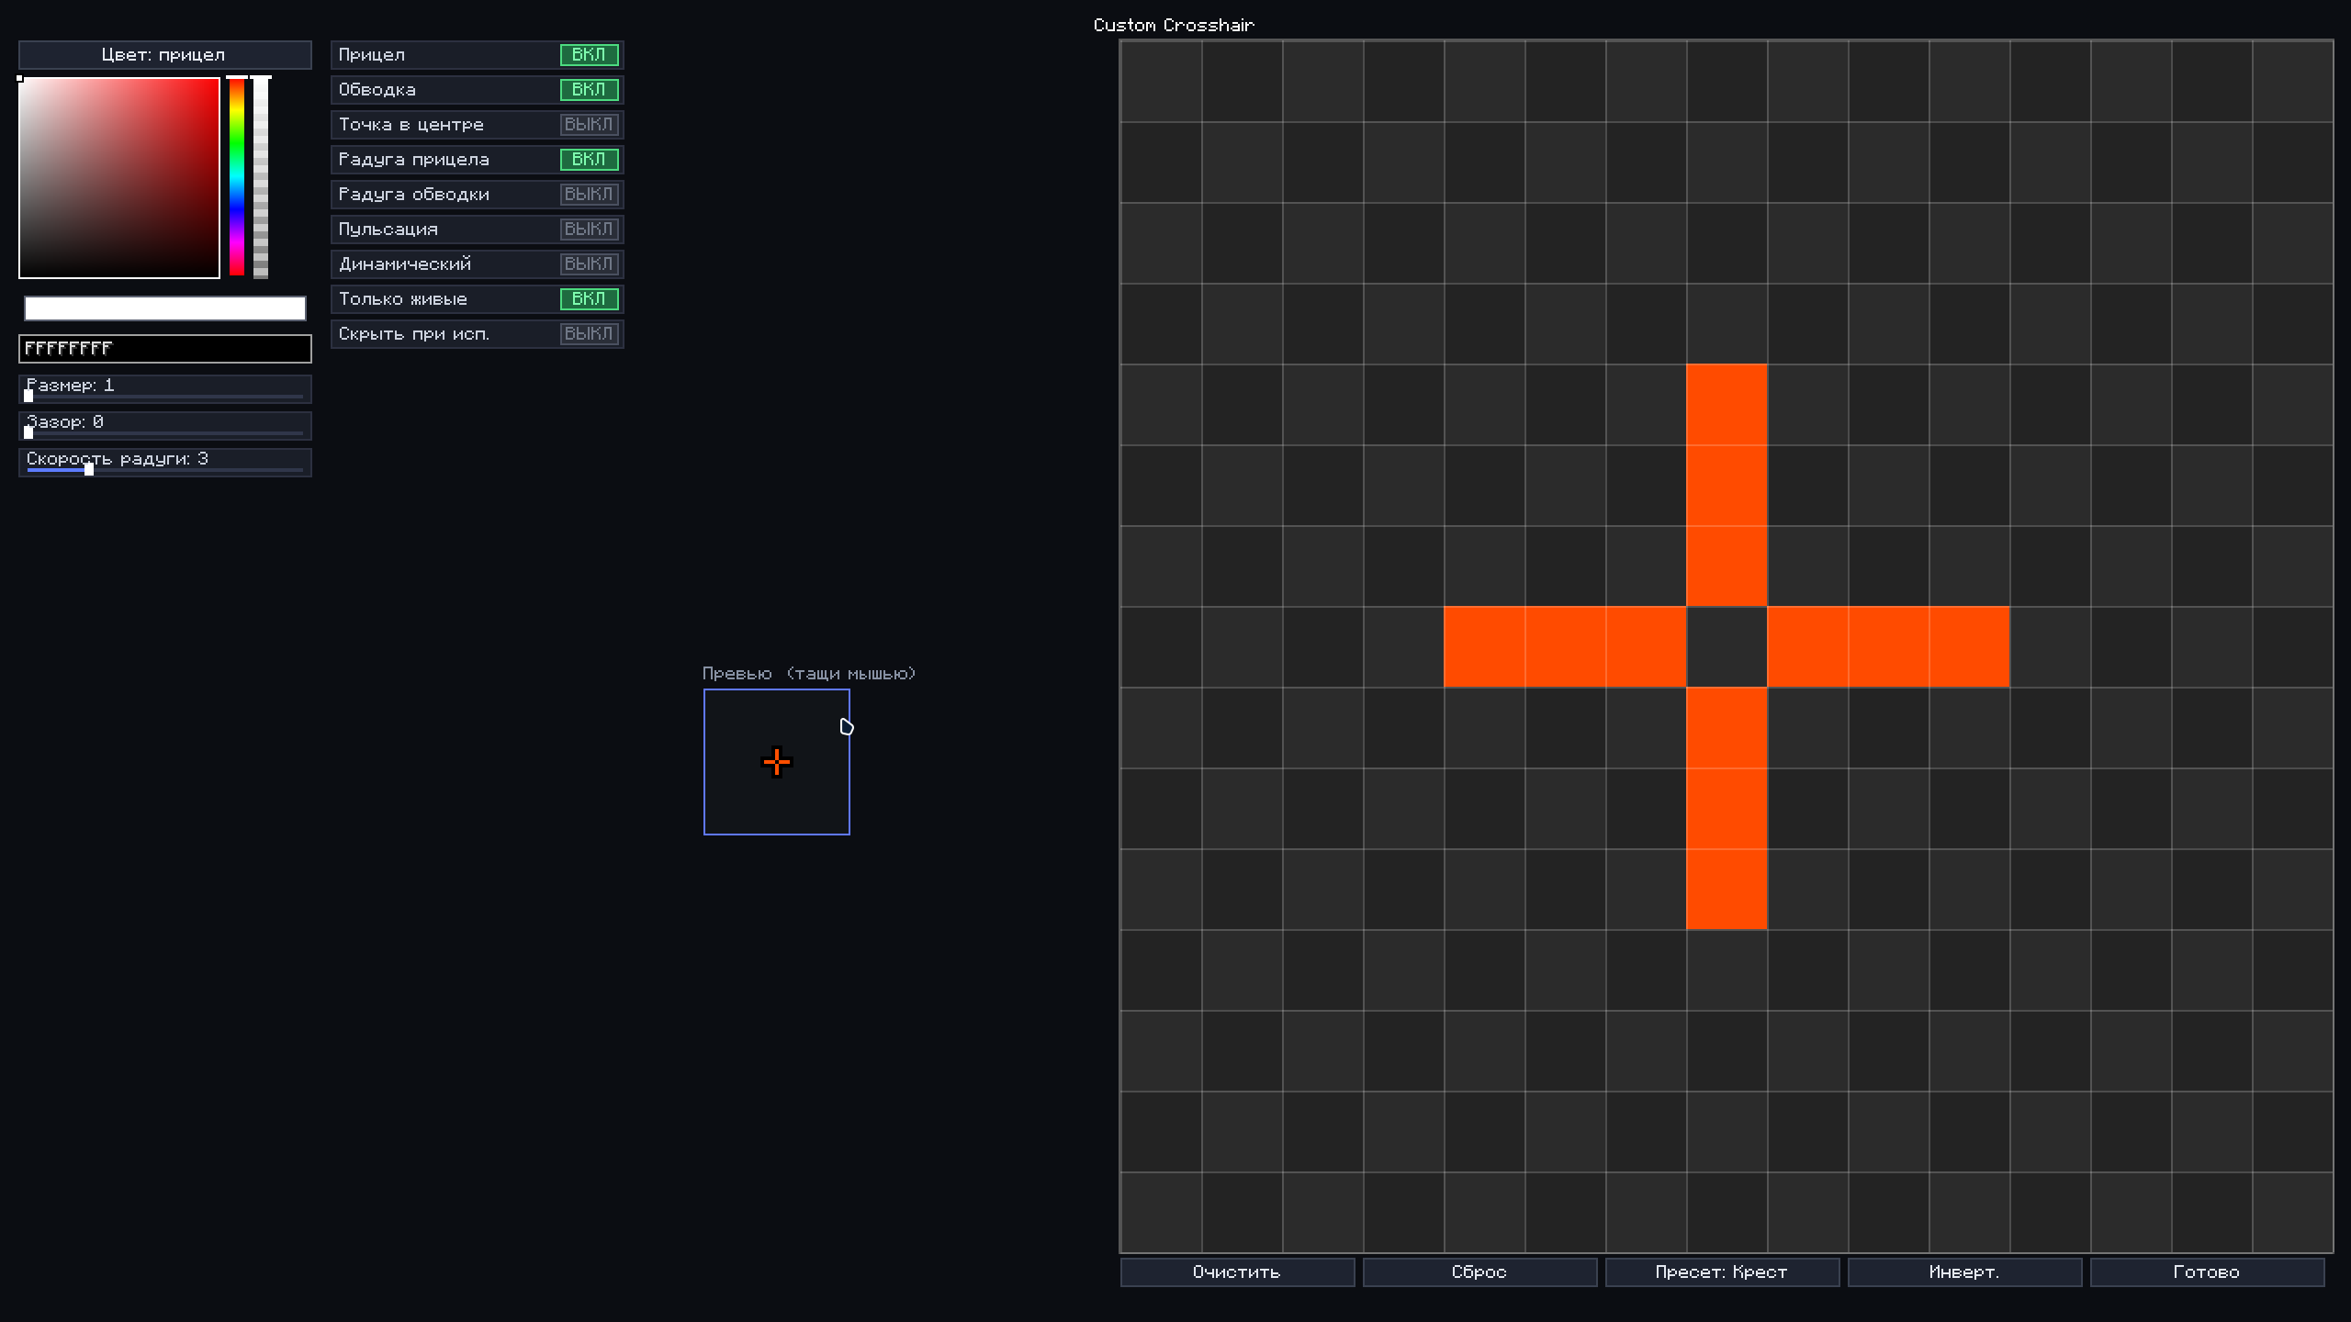This screenshot has height=1322, width=2351.
Task: Disable Радуга прицела toggle
Action: (589, 160)
